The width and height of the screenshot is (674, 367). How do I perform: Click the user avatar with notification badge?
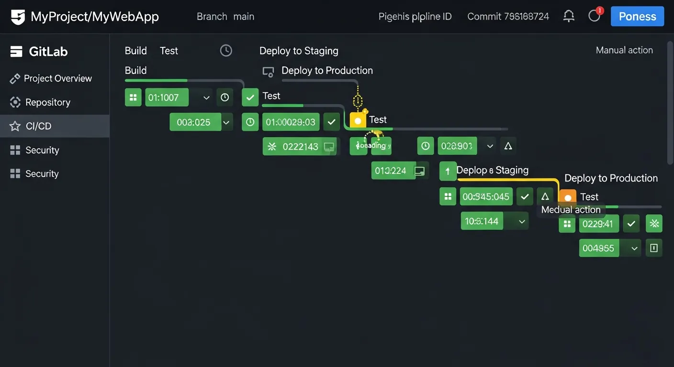tap(594, 16)
